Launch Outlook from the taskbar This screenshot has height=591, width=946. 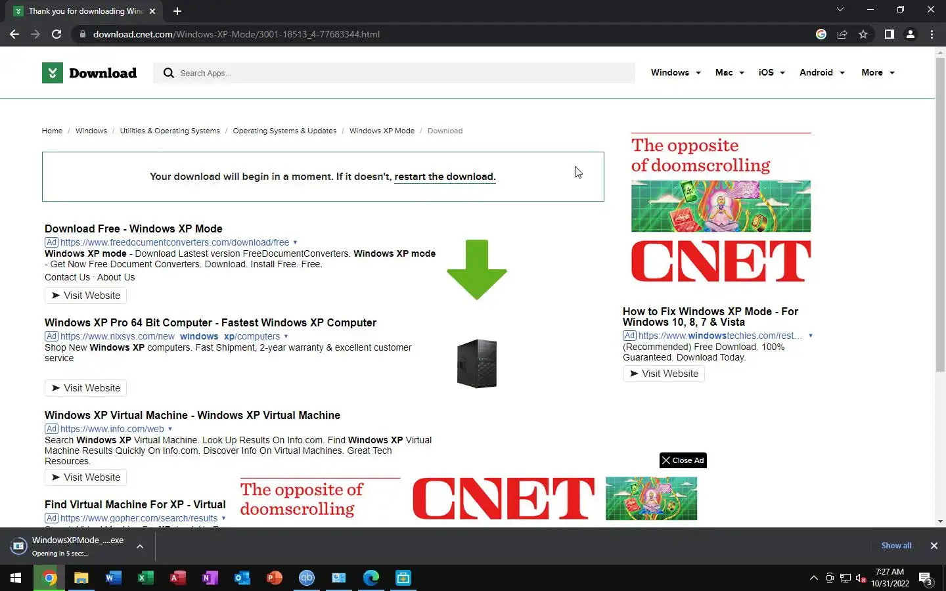pos(242,578)
